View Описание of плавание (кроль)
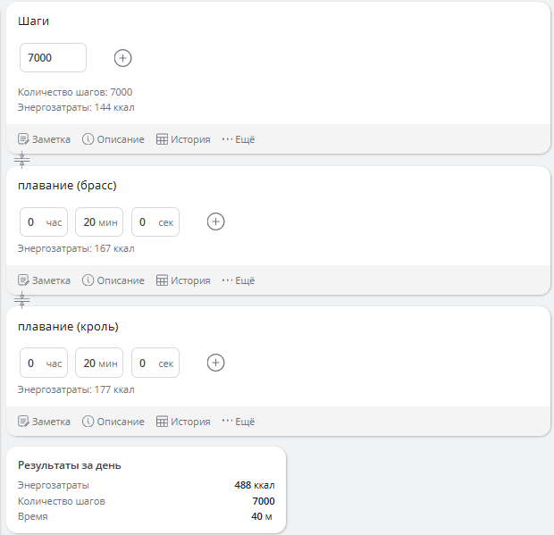Viewport: 554px width, 535px height. tap(113, 422)
